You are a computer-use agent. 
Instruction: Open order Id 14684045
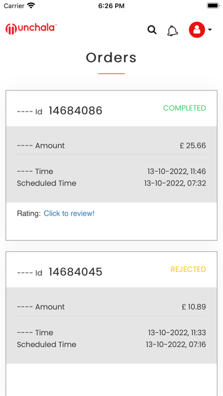coord(75,272)
